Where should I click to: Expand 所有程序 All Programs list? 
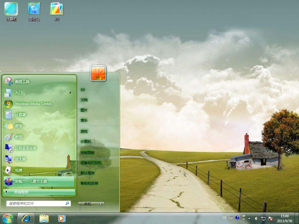[x=39, y=192]
